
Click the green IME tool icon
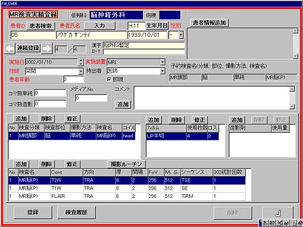coord(286,223)
